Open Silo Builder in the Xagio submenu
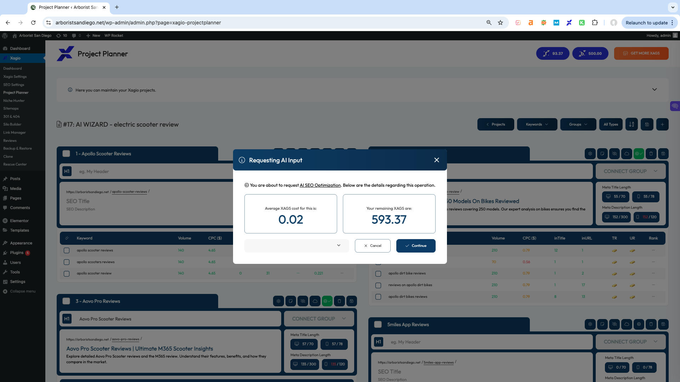 coord(12,125)
